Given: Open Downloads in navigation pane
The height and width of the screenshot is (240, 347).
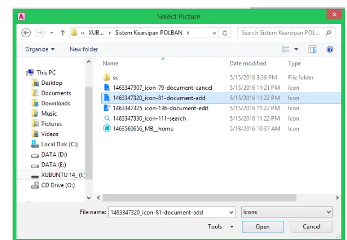Looking at the screenshot, I should (x=51, y=103).
